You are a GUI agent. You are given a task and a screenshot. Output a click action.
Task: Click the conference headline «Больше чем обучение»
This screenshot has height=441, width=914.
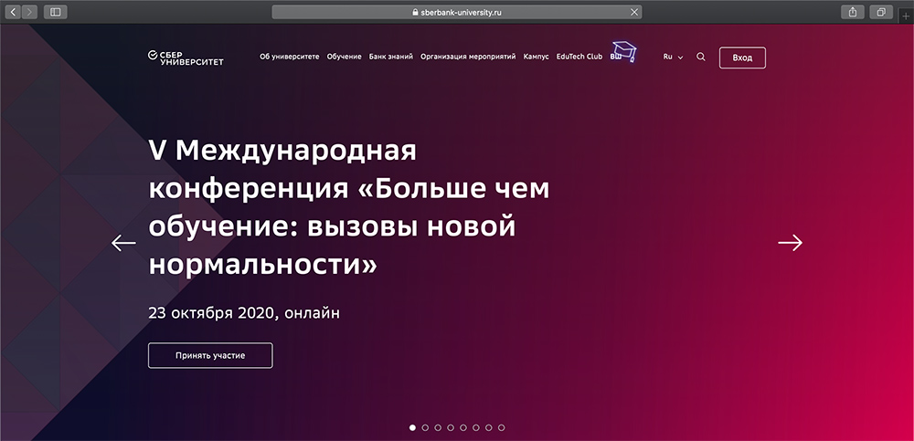point(348,208)
